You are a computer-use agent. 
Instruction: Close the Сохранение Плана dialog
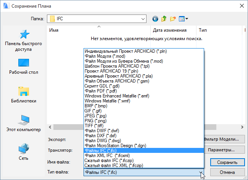click(x=242, y=6)
